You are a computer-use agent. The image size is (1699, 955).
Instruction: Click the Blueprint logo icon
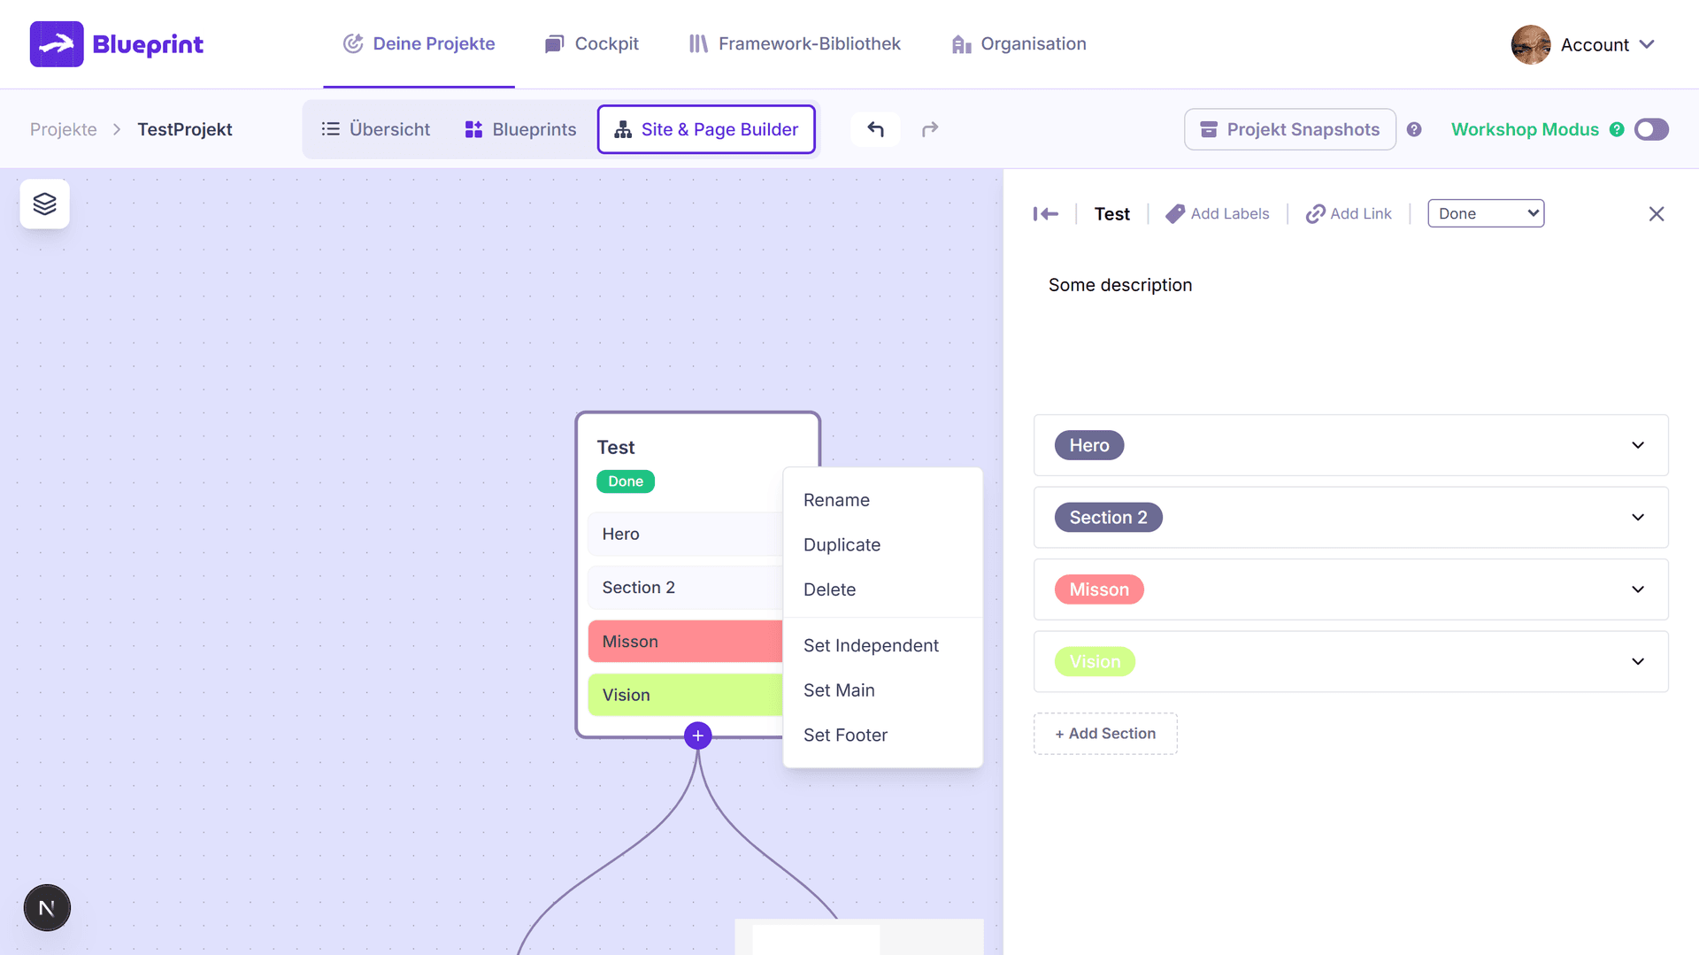coord(57,44)
